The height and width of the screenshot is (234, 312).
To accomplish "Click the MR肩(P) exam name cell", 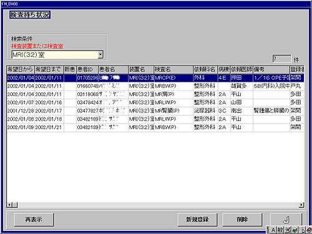I will pos(173,94).
